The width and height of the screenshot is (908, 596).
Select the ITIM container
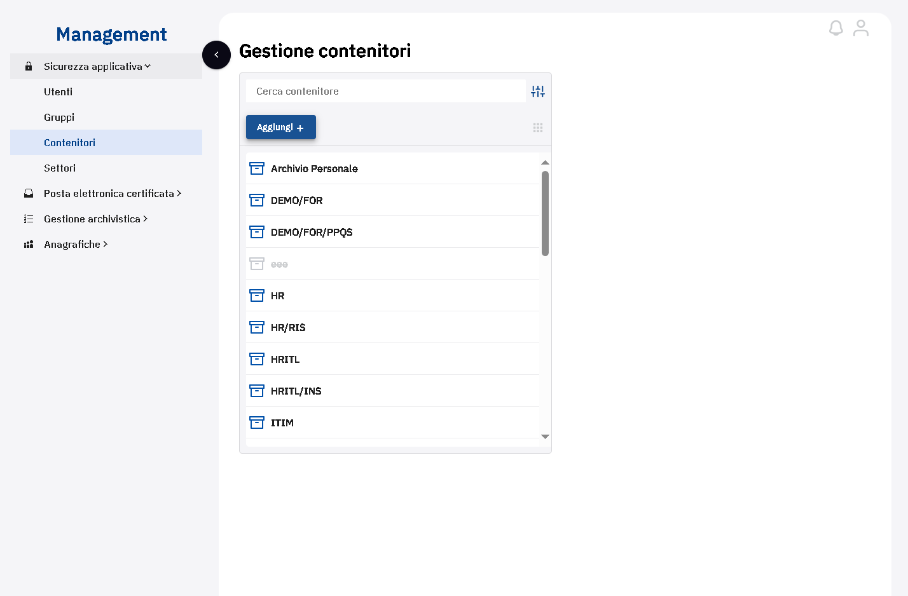click(392, 423)
